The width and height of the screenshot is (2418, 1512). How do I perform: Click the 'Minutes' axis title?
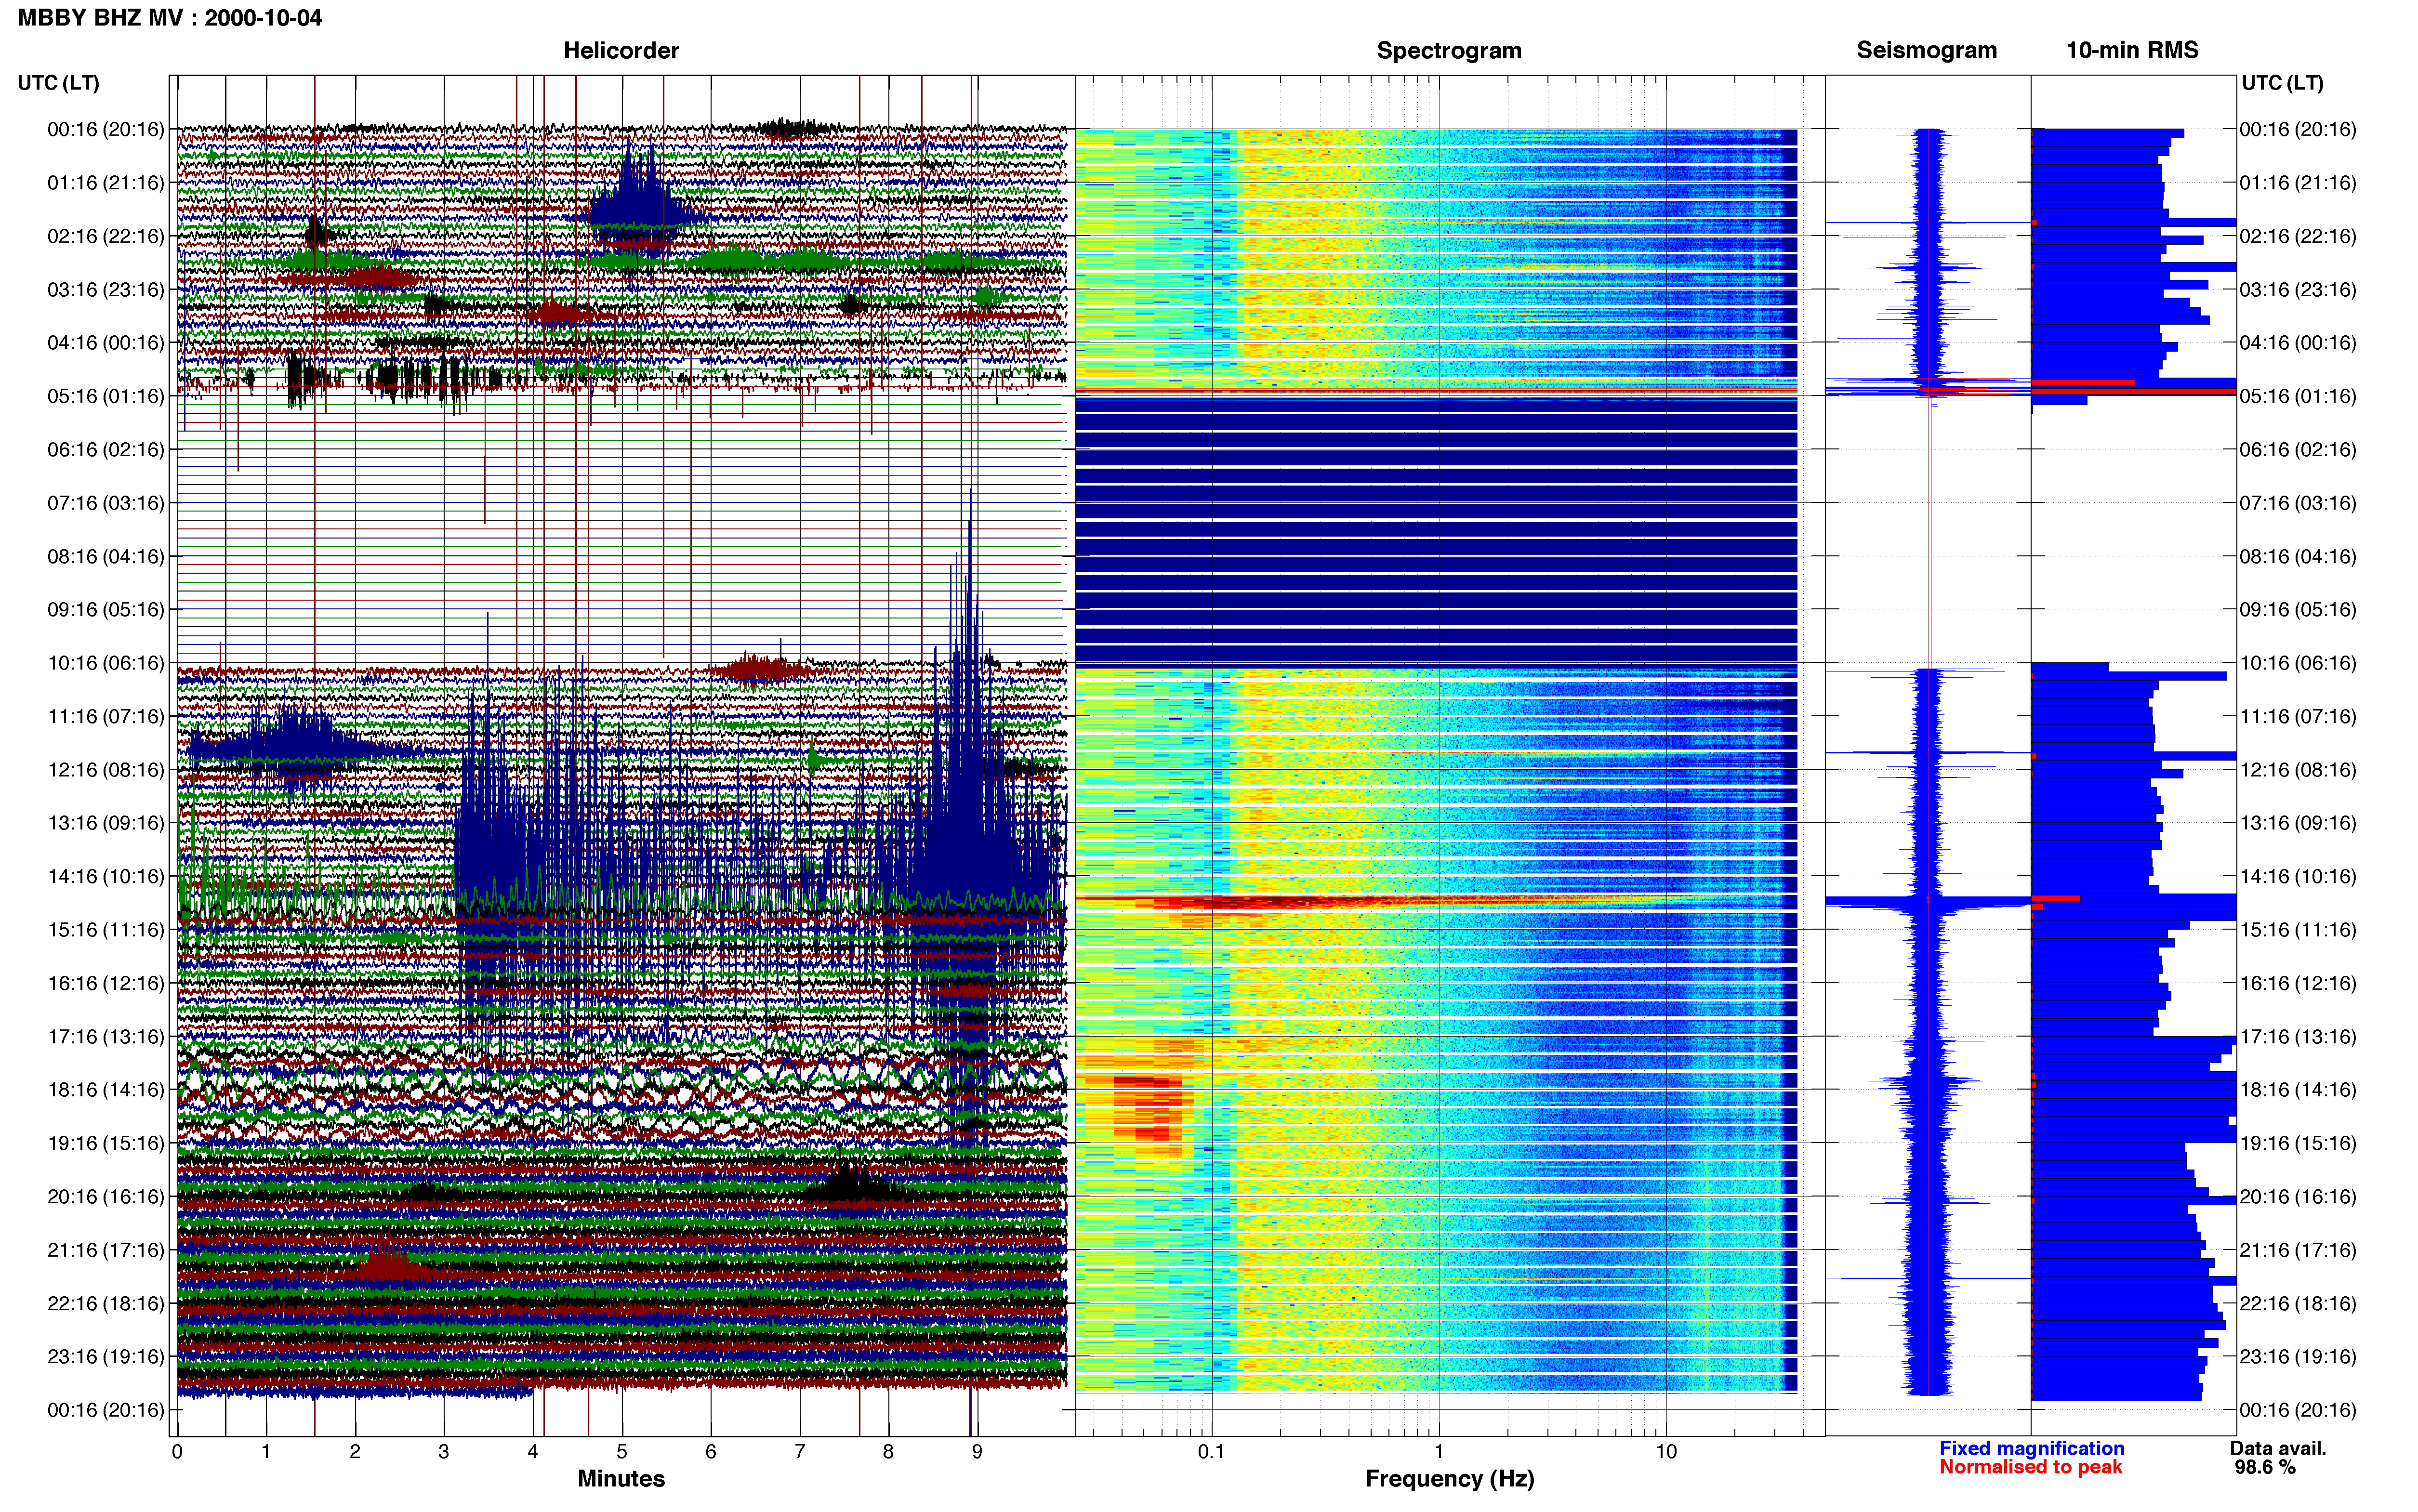(x=621, y=1478)
